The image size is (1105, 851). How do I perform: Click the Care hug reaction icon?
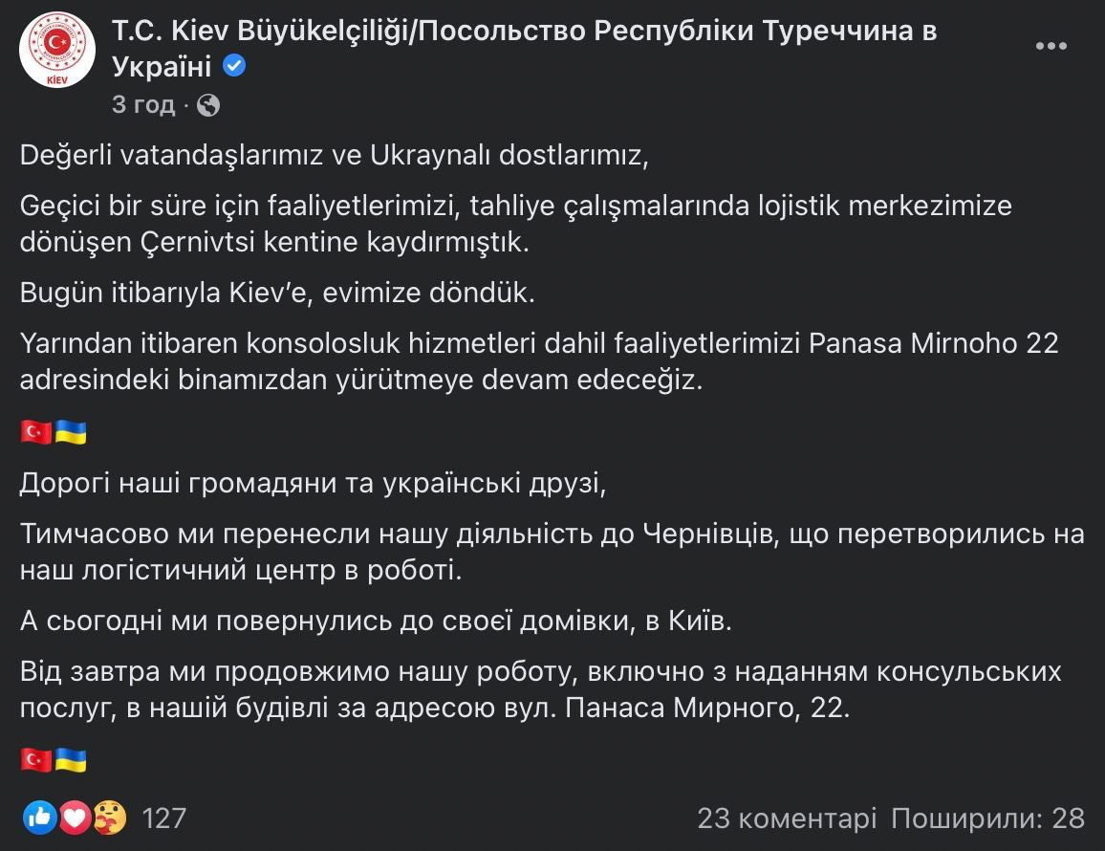(x=109, y=818)
